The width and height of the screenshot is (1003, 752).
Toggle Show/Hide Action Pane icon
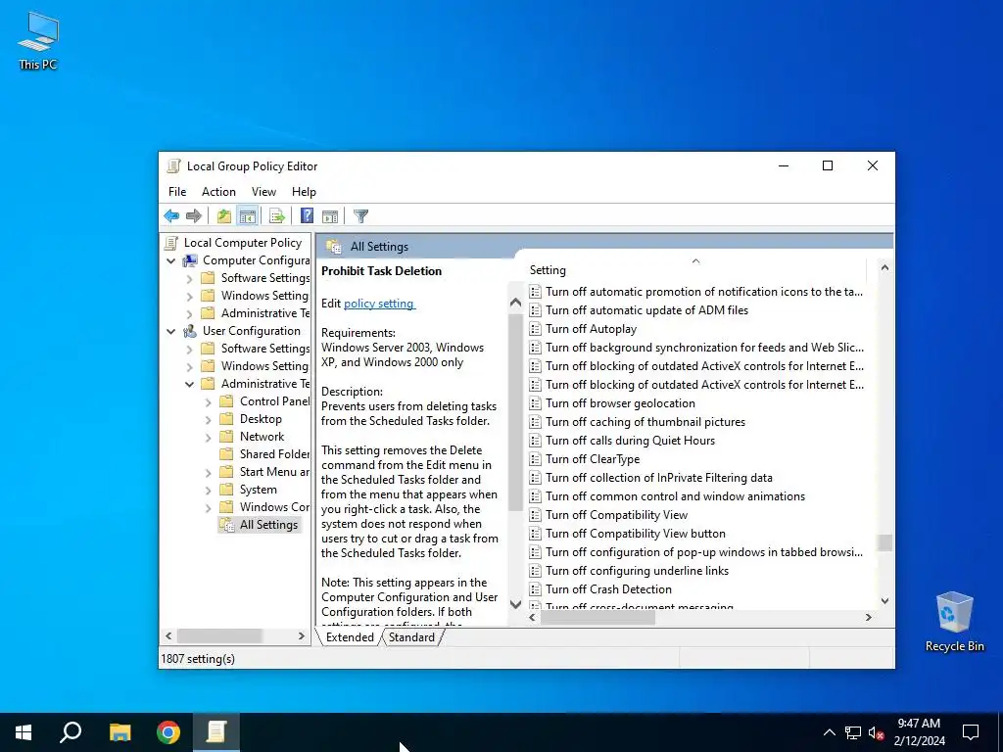(330, 216)
